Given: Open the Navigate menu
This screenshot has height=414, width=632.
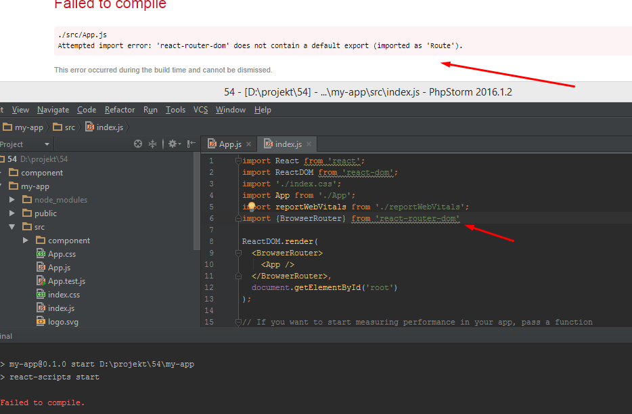Looking at the screenshot, I should 53,110.
